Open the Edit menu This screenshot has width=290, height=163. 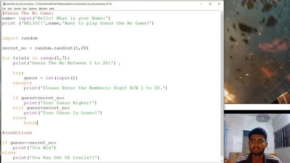click(10, 9)
